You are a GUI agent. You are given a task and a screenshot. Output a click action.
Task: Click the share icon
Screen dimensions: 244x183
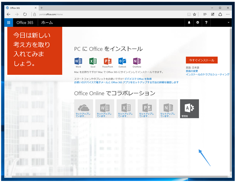[x=220, y=14]
